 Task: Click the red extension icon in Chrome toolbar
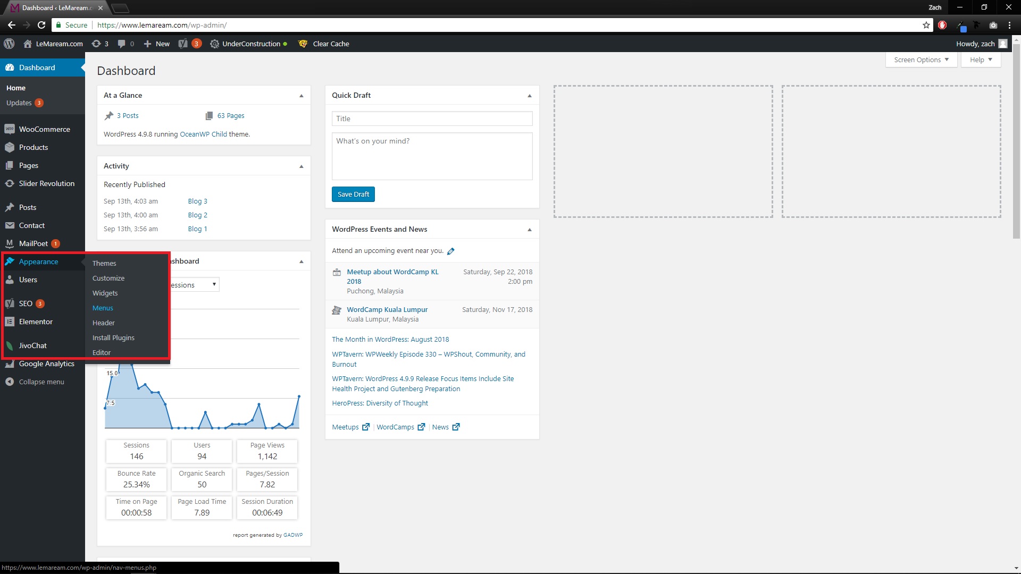click(x=942, y=25)
